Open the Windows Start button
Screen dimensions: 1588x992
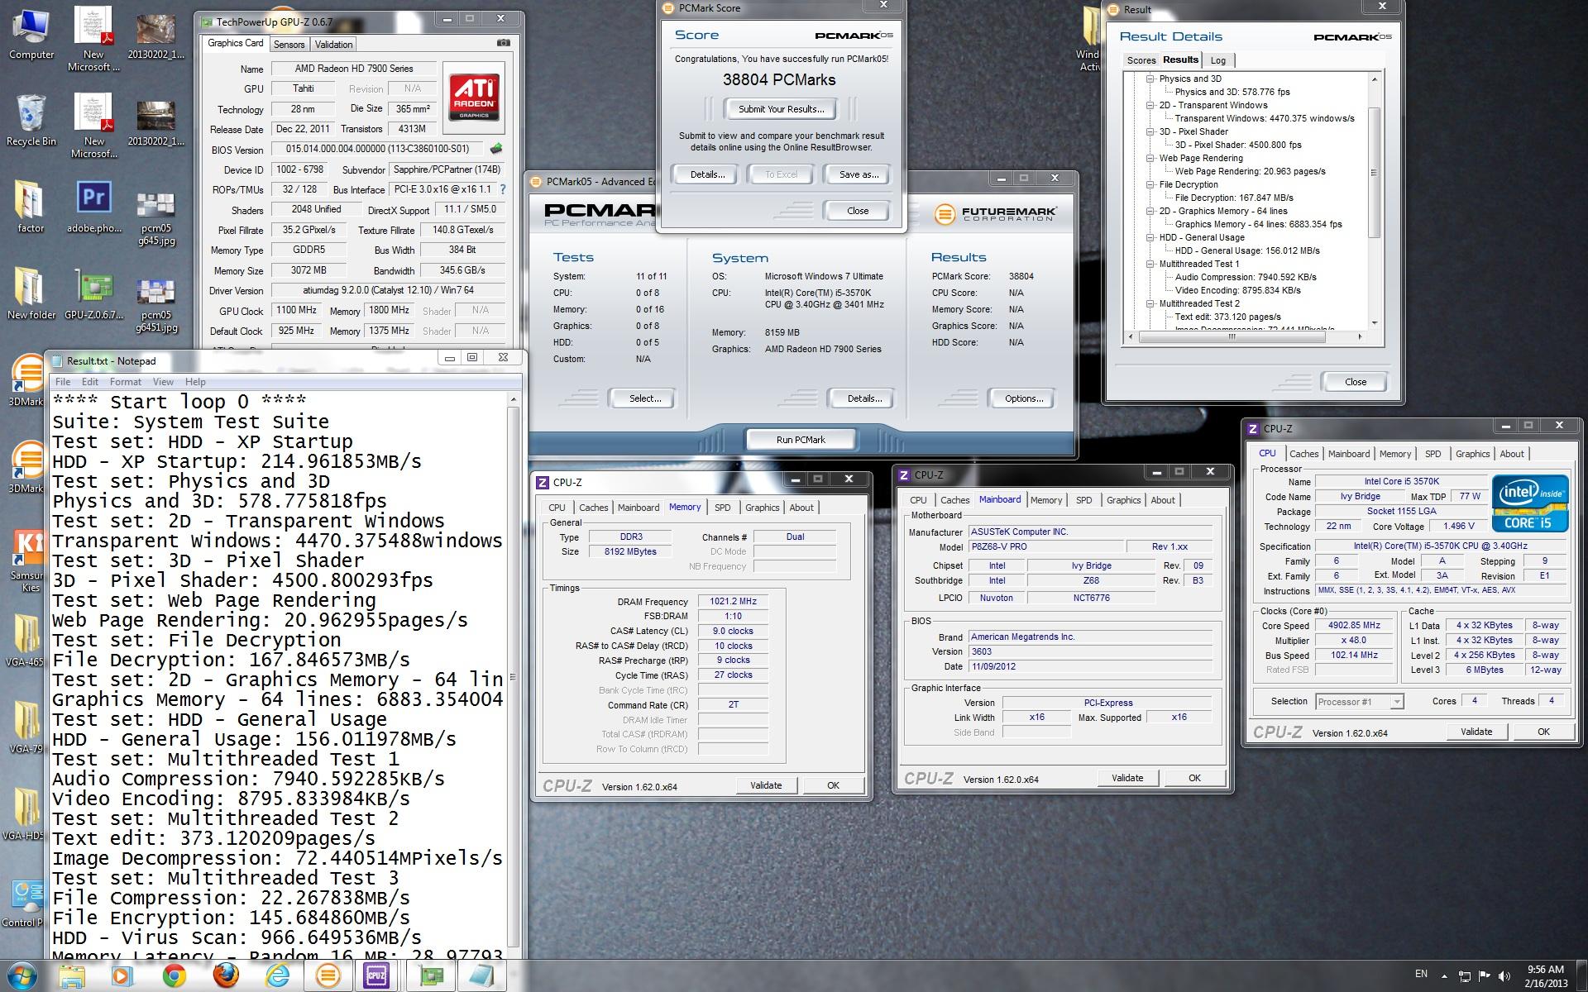point(22,976)
